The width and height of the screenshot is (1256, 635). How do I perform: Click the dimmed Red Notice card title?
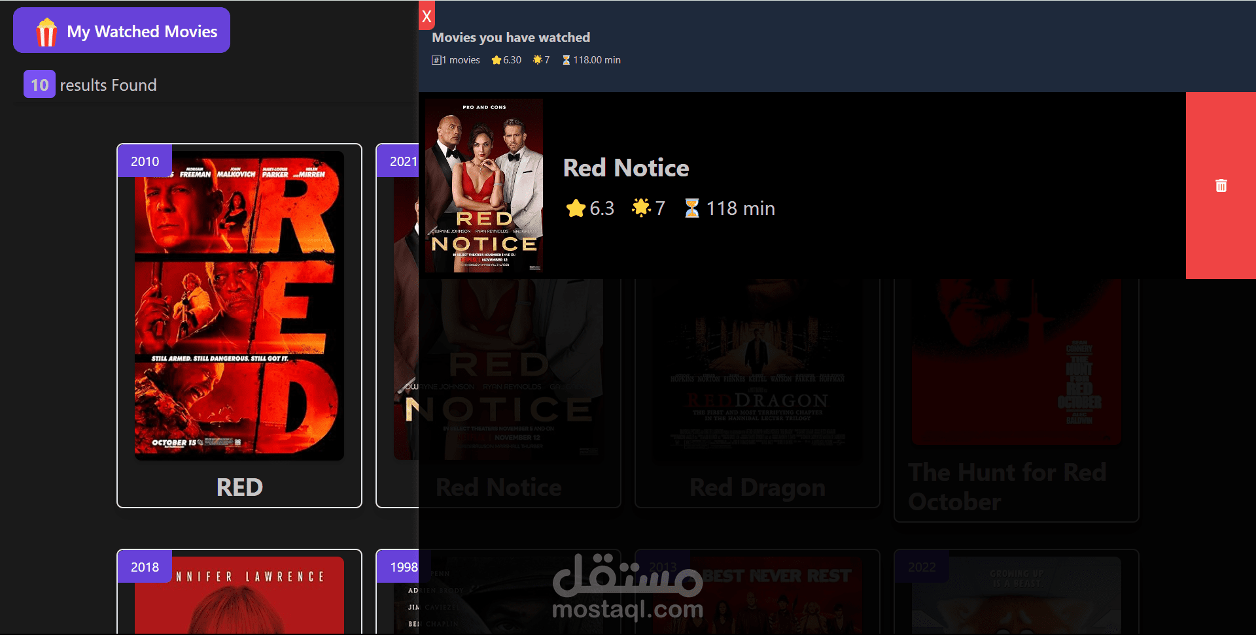[x=498, y=487]
